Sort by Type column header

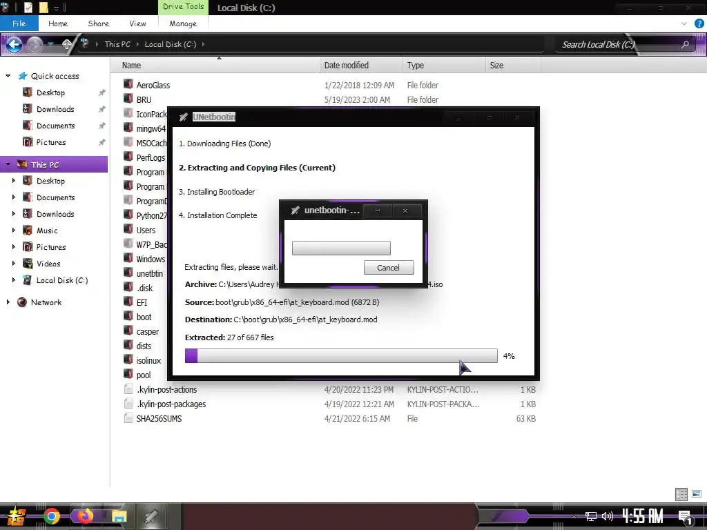click(444, 66)
